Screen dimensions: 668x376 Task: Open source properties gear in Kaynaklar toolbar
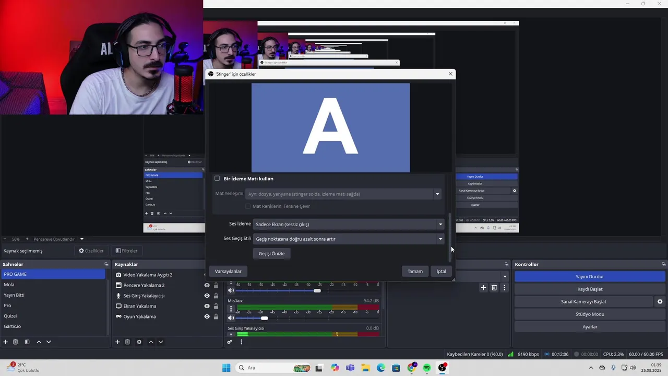pyautogui.click(x=139, y=342)
